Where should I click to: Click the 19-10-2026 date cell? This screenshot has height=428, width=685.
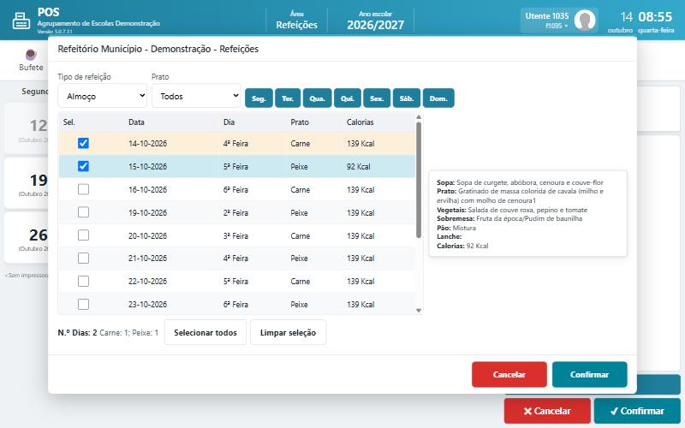tap(147, 212)
